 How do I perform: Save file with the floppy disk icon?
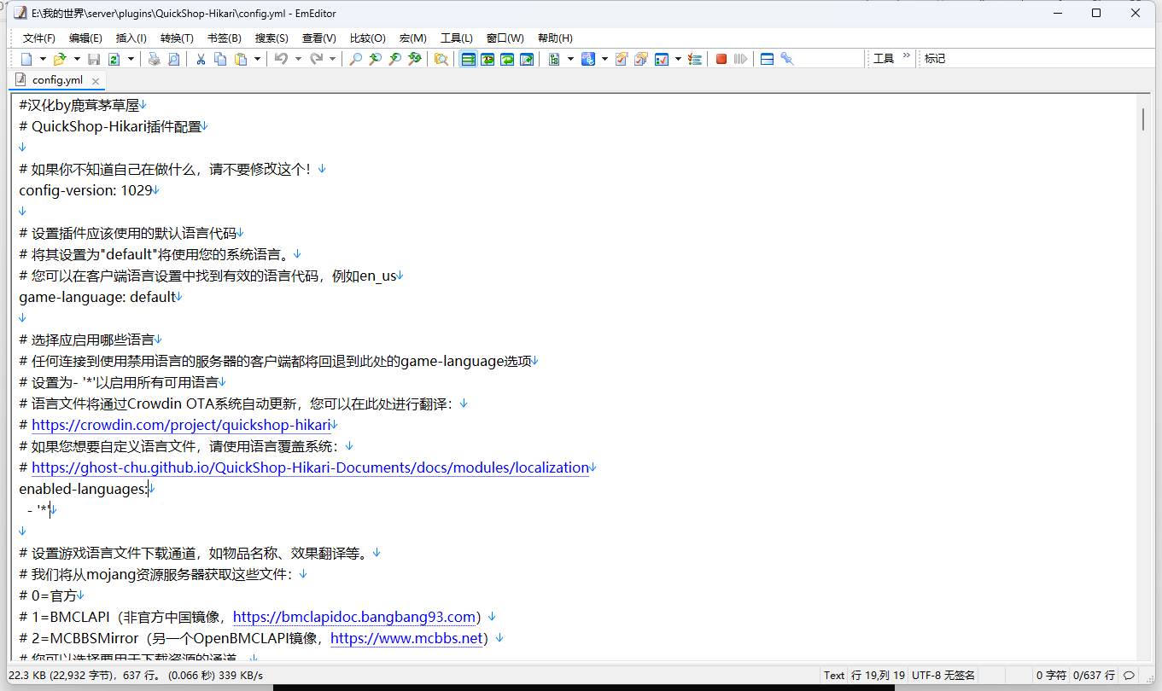94,59
